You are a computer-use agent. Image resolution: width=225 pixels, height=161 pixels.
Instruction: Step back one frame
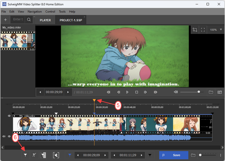pyautogui.click(x=119, y=92)
